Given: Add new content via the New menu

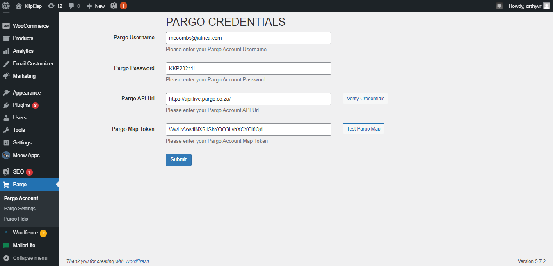Looking at the screenshot, I should click(x=95, y=6).
